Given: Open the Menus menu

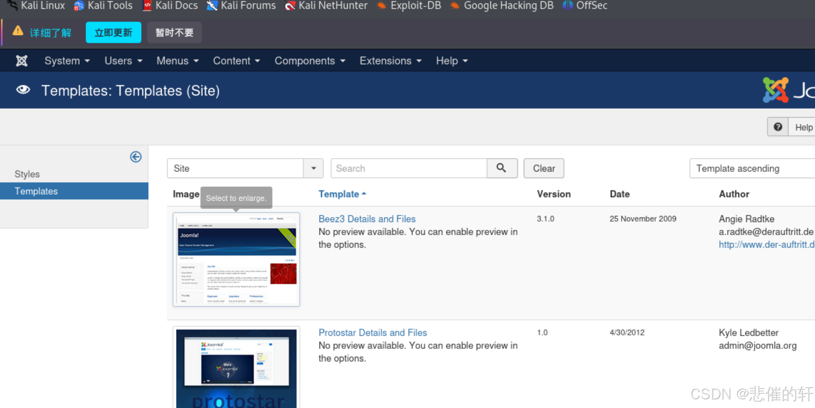Looking at the screenshot, I should pos(177,61).
